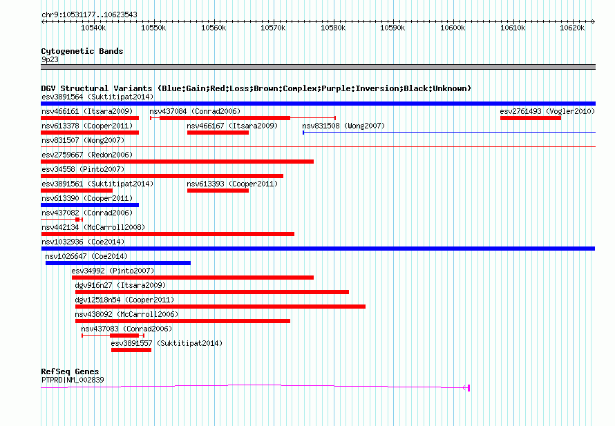The height and width of the screenshot is (426, 615).
Task: Click the blue bar under nsv613390
Action: click(x=90, y=205)
